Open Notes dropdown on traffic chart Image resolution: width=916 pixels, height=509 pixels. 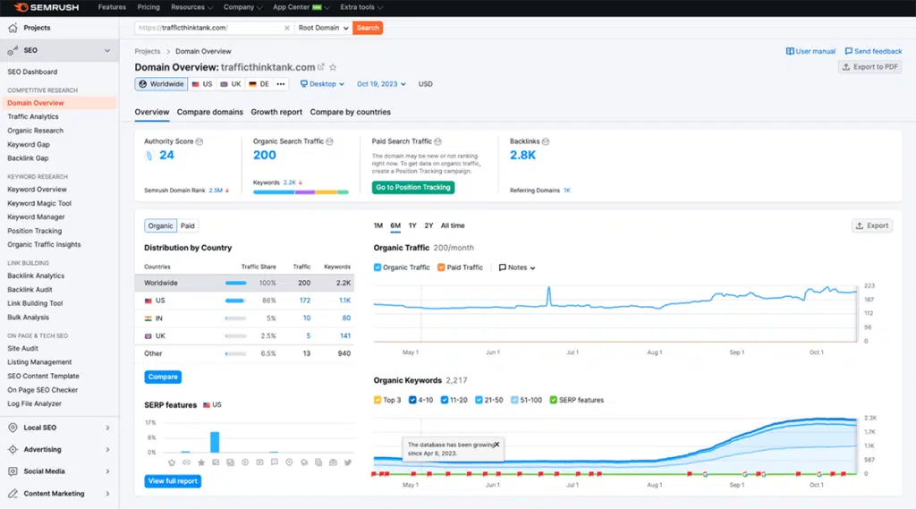click(517, 267)
